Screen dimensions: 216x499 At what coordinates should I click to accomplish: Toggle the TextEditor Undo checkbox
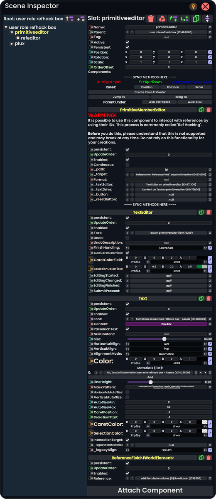(x=128, y=237)
